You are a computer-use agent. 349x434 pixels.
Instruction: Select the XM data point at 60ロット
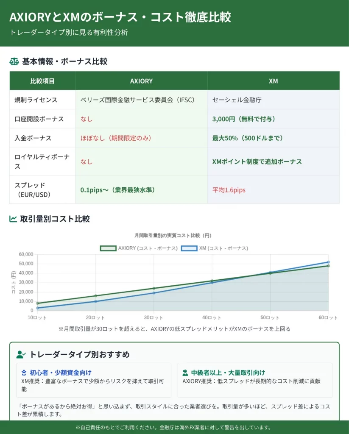coord(328,262)
